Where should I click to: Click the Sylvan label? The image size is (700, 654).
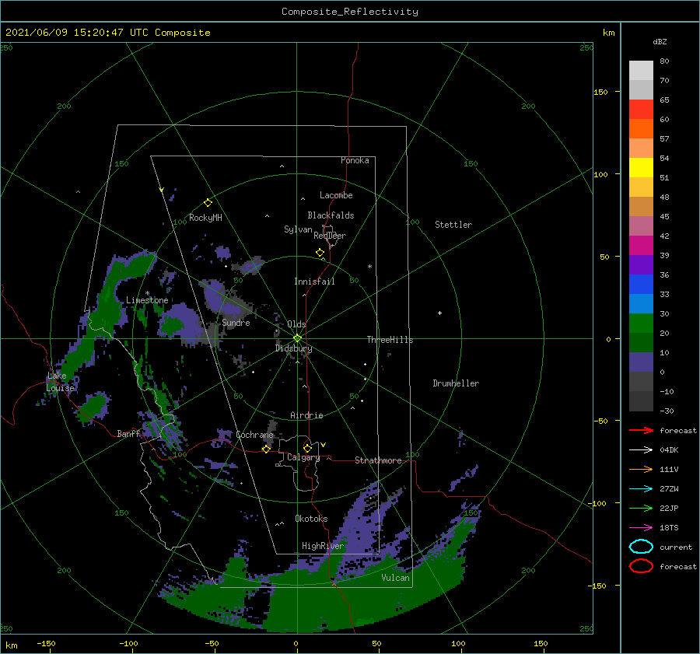point(298,229)
